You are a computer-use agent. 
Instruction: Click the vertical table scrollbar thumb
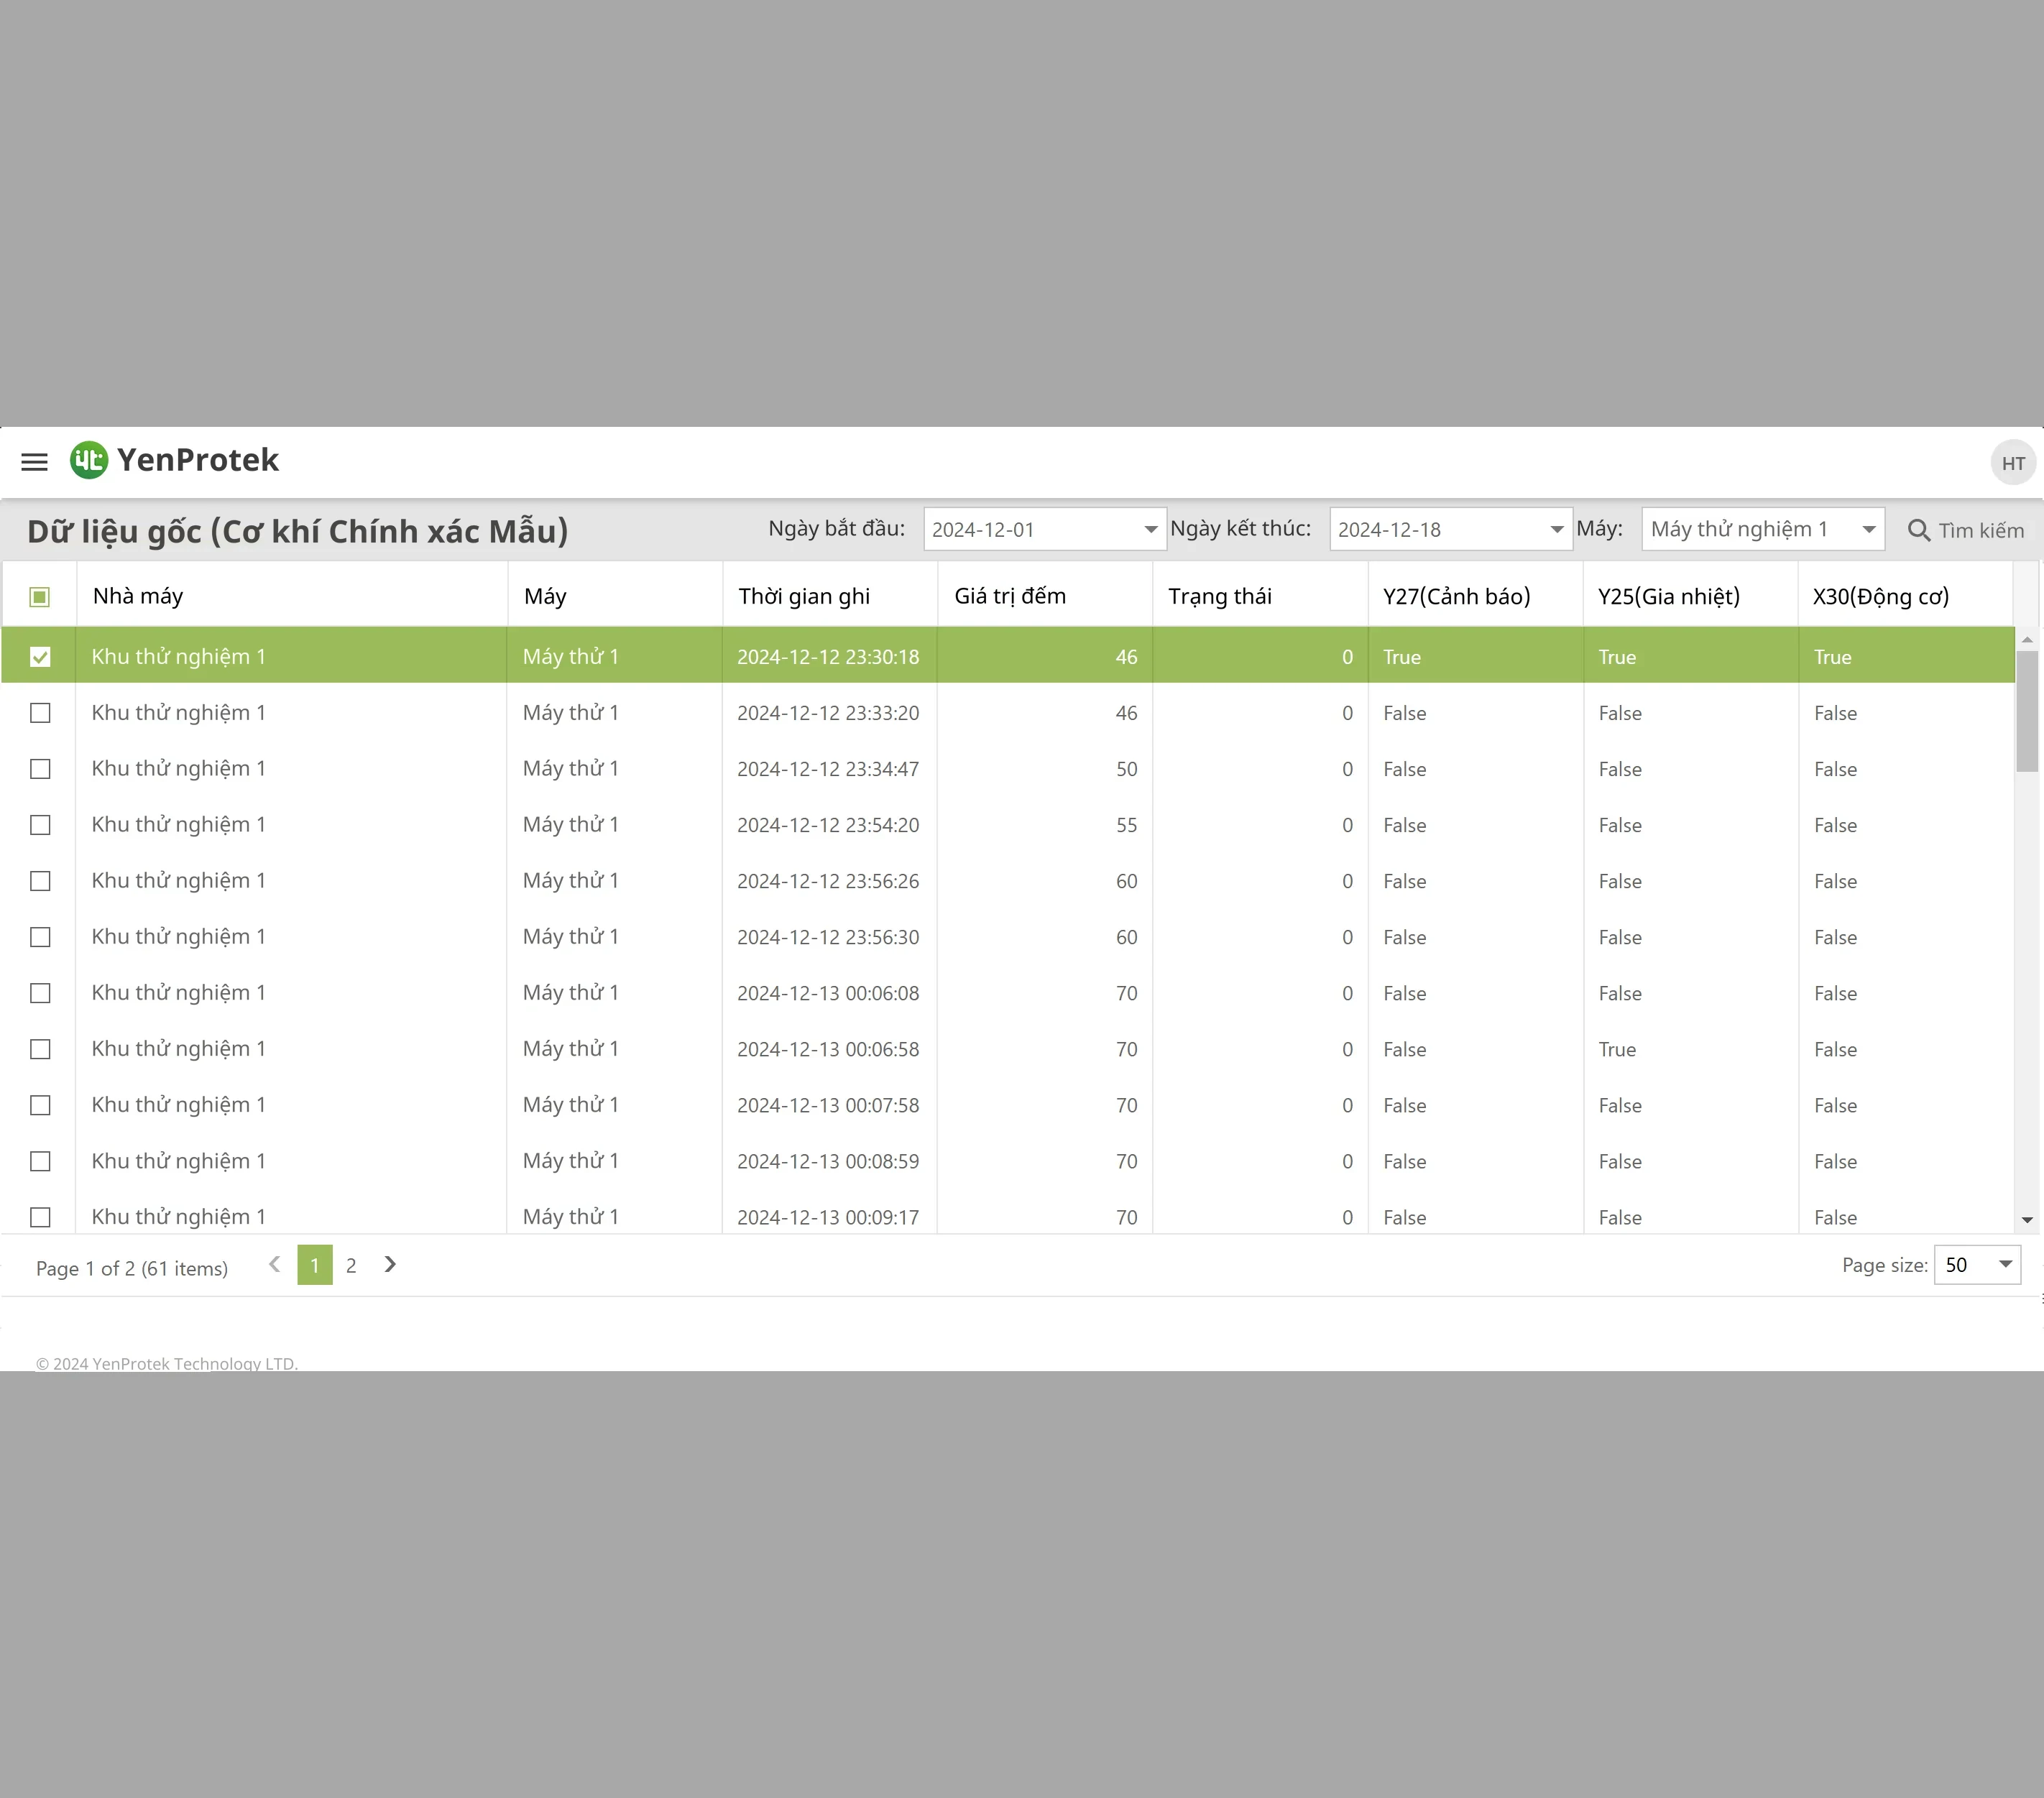point(2027,712)
